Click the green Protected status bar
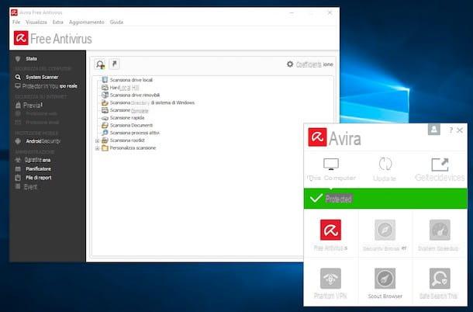 (x=385, y=199)
